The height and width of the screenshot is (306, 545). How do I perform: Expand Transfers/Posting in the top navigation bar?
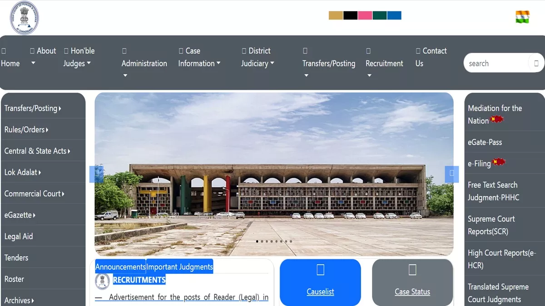coord(329,63)
